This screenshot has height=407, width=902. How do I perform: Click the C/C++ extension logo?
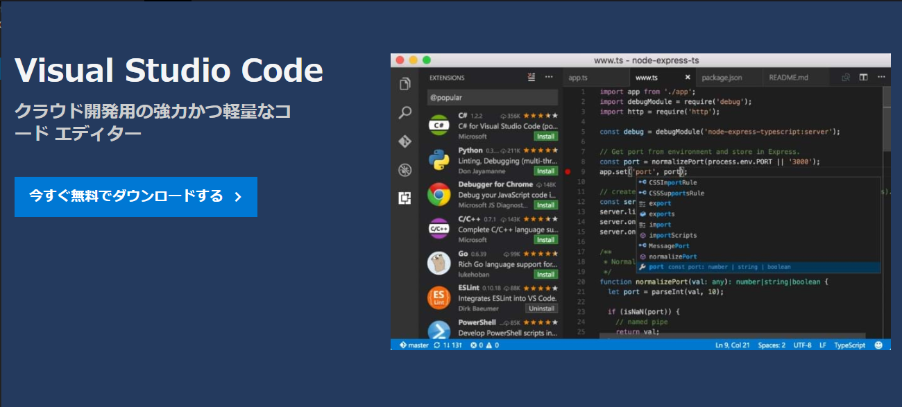(439, 228)
